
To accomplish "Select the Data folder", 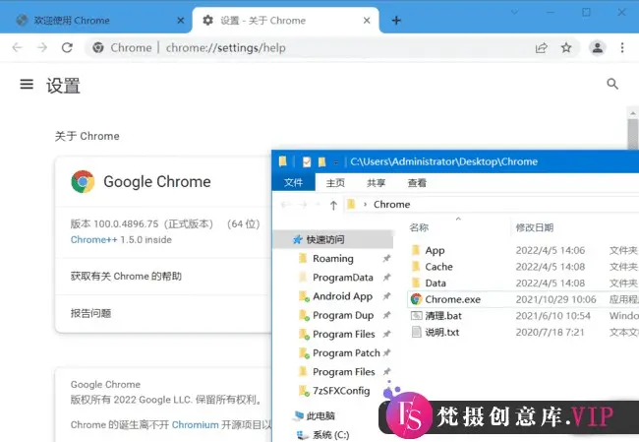I will pos(436,283).
